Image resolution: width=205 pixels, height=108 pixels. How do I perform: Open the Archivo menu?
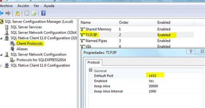[6, 6]
